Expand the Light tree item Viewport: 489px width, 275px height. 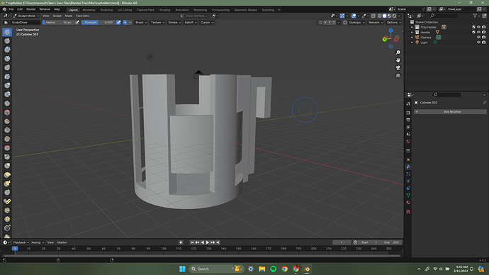pyautogui.click(x=412, y=43)
